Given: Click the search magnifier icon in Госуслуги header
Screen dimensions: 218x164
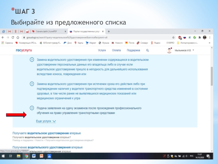Looking at the screenshot, I should point(147,50).
